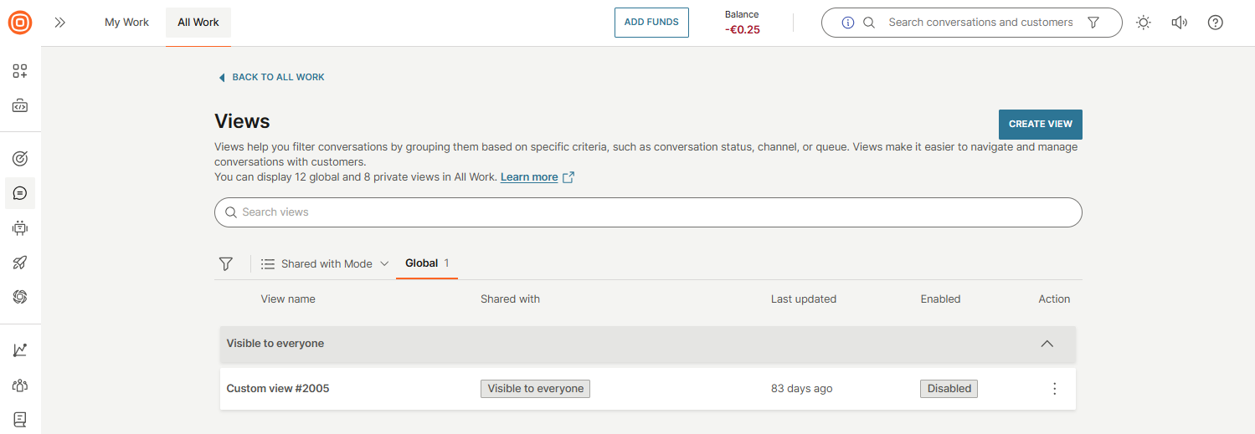This screenshot has height=434, width=1255.
Task: Open actions menu for Custom view #2005
Action: [x=1054, y=389]
